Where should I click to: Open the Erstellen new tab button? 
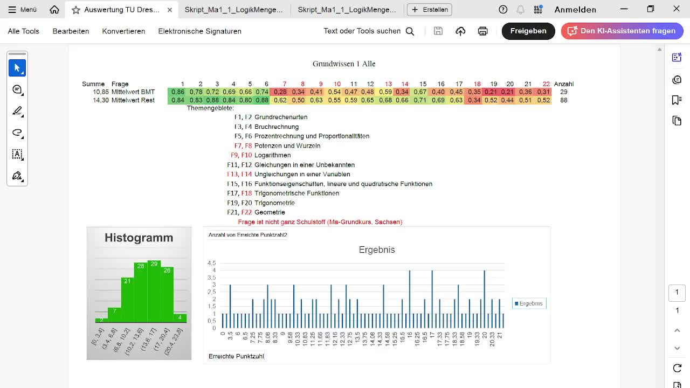[x=430, y=10]
